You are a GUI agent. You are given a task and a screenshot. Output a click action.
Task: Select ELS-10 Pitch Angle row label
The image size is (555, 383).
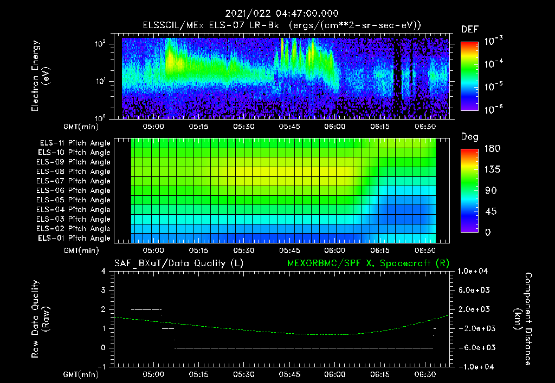[x=74, y=153]
